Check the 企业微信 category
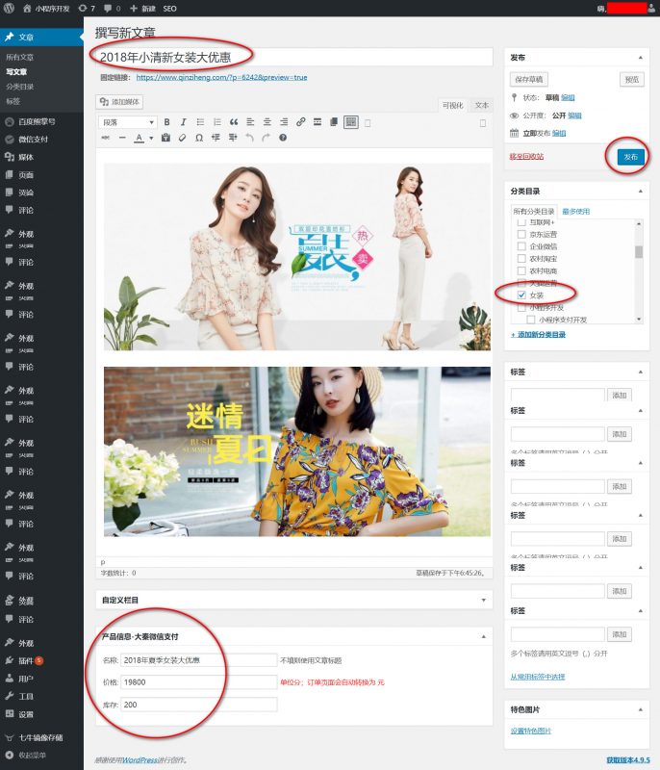 click(x=521, y=246)
